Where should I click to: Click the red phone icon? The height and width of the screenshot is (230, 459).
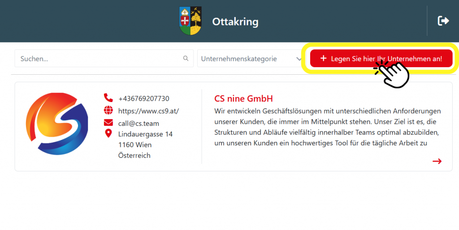[x=108, y=98]
